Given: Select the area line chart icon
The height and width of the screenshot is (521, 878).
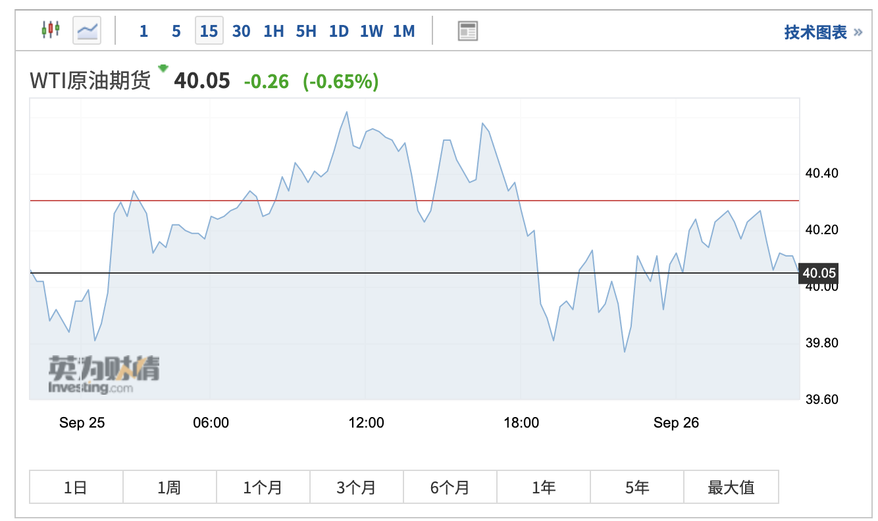Looking at the screenshot, I should tap(87, 30).
